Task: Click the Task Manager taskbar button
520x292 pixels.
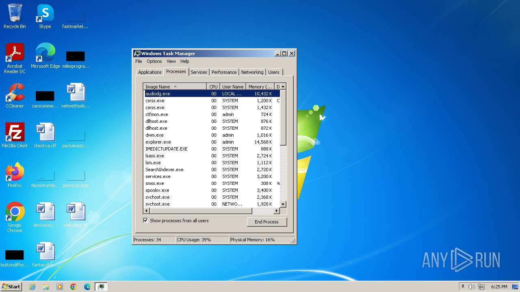Action: pos(101,287)
